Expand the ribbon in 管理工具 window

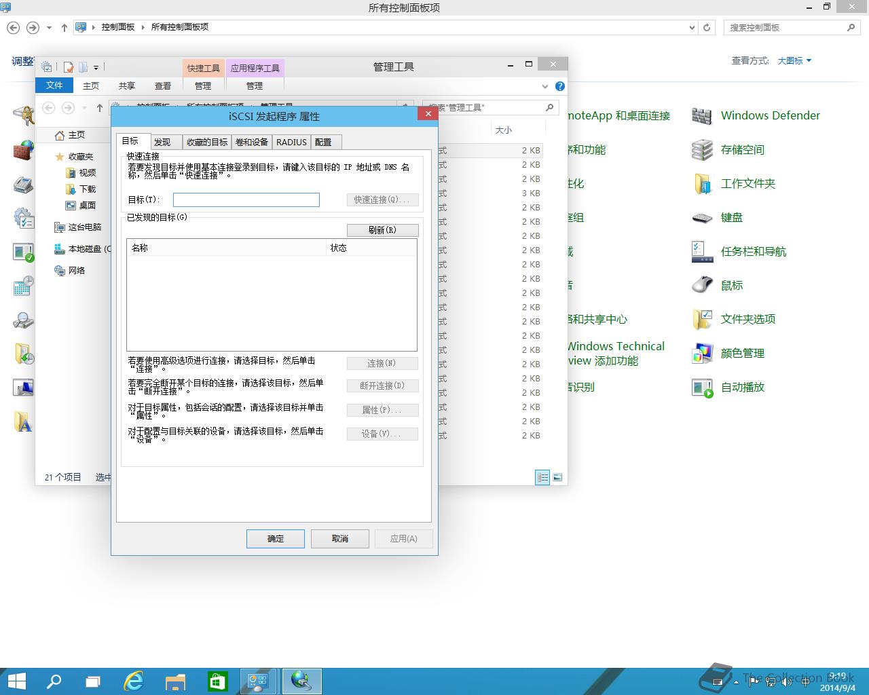pyautogui.click(x=544, y=86)
